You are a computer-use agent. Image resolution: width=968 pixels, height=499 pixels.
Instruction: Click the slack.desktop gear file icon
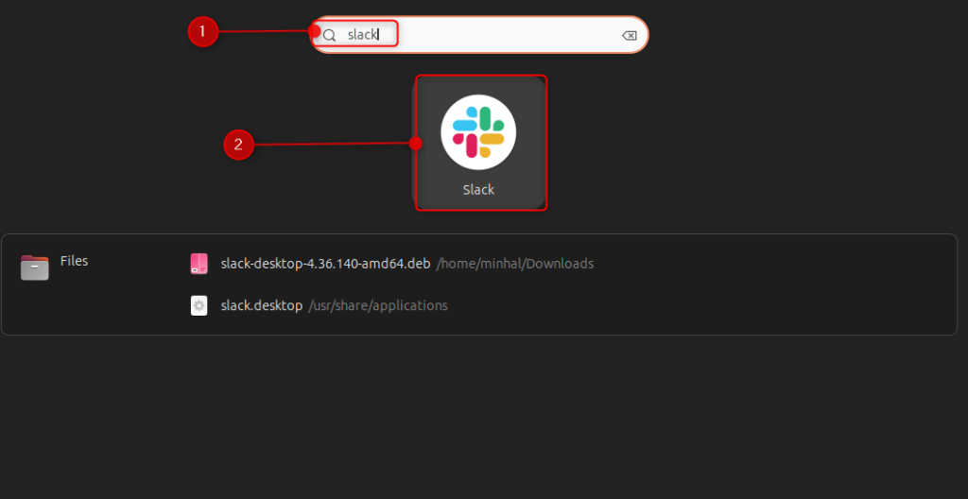[x=199, y=305]
